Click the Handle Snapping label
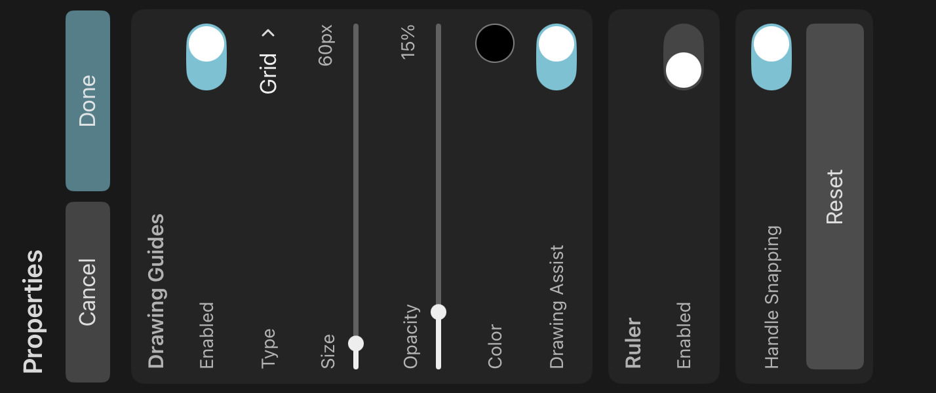The width and height of the screenshot is (936, 393). 772,297
